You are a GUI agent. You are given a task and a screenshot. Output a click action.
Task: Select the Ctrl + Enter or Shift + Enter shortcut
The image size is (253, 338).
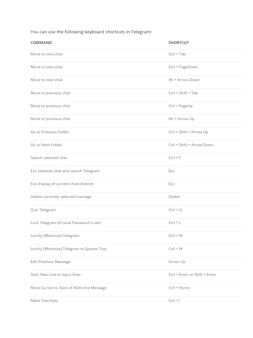(x=192, y=274)
